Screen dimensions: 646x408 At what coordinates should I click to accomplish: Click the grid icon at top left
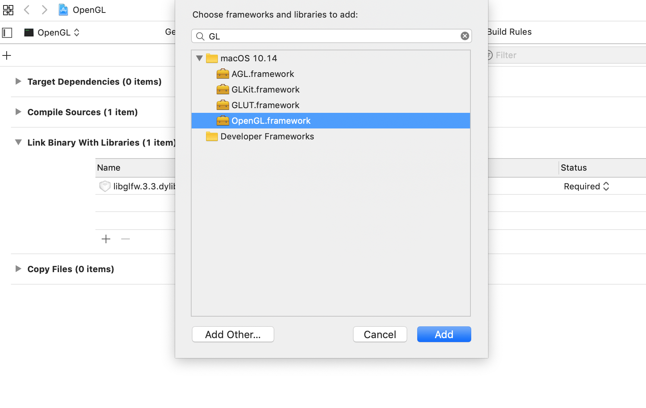coord(8,10)
